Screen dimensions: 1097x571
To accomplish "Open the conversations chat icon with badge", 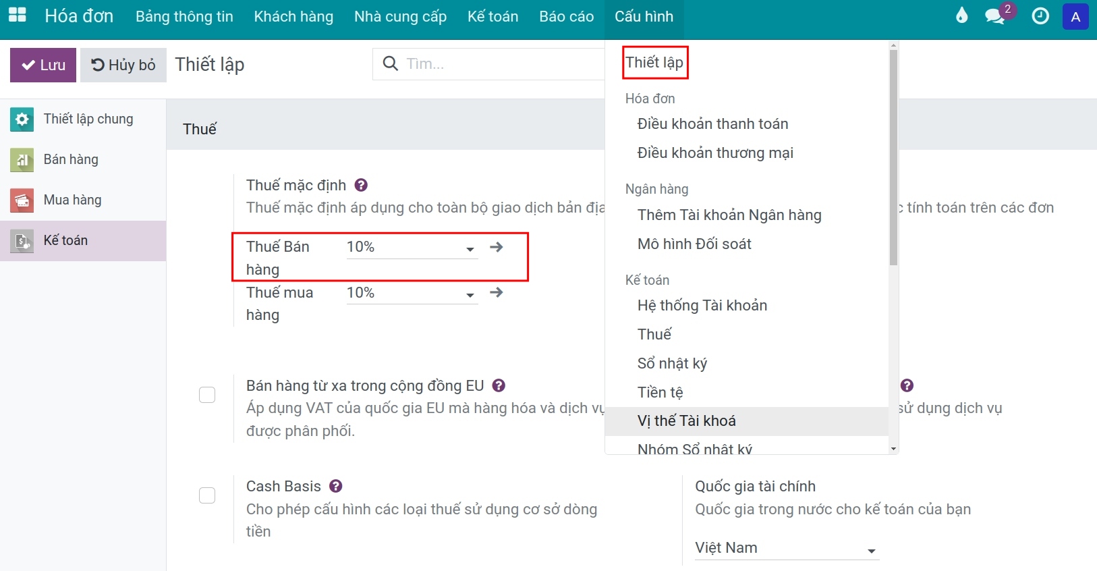I will (x=996, y=16).
